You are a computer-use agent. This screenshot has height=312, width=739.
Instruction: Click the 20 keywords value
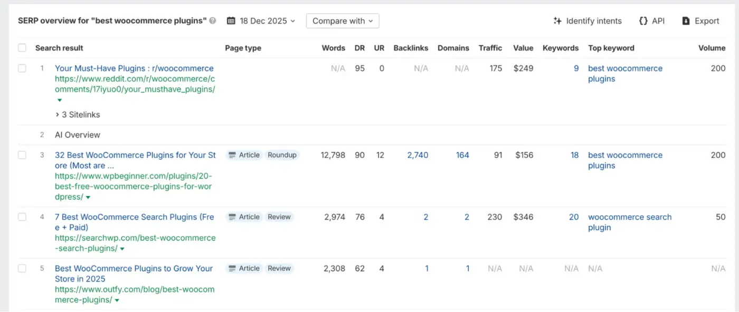574,217
